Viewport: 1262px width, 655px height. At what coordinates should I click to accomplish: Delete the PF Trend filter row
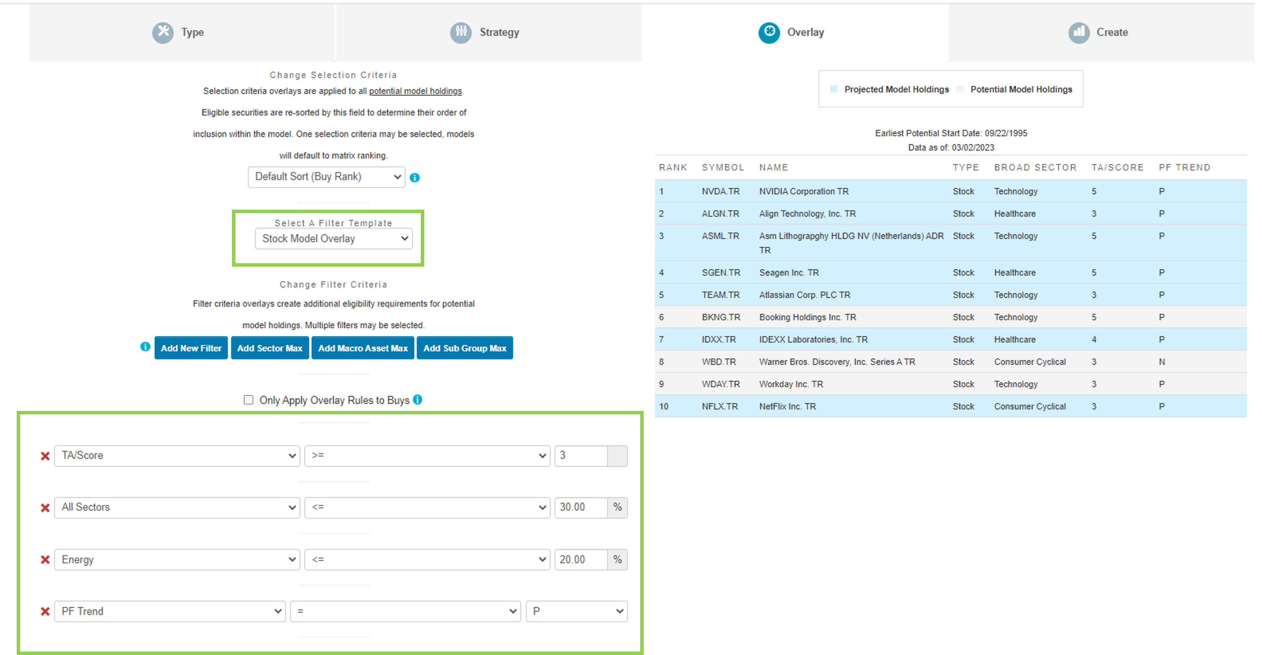[45, 612]
